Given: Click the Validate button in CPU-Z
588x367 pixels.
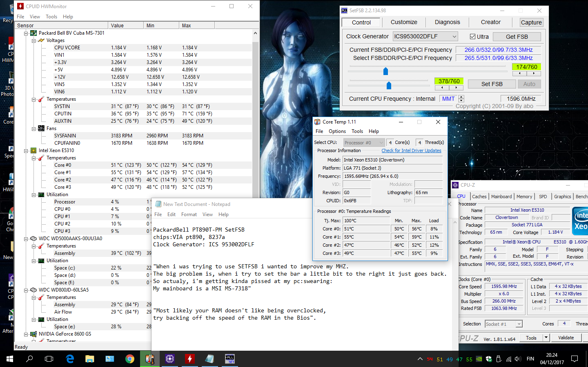Looking at the screenshot, I should (x=566, y=338).
